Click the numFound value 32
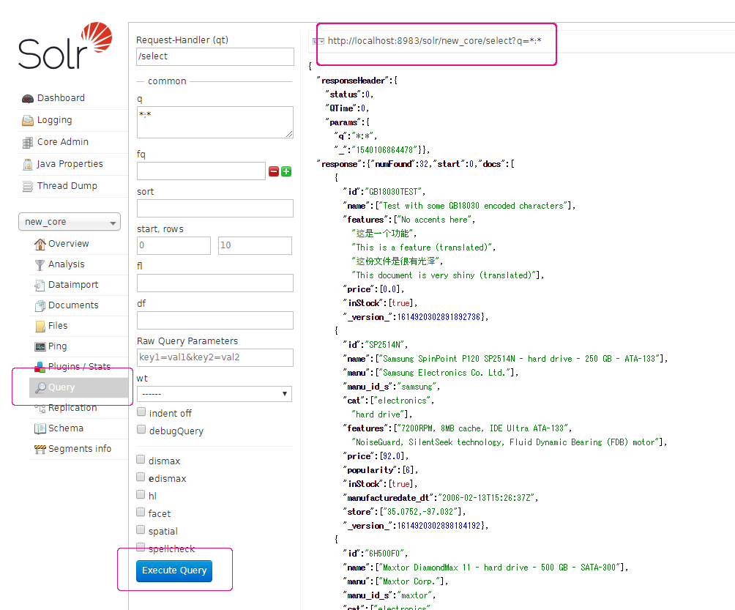Image resolution: width=735 pixels, height=610 pixels. [424, 164]
